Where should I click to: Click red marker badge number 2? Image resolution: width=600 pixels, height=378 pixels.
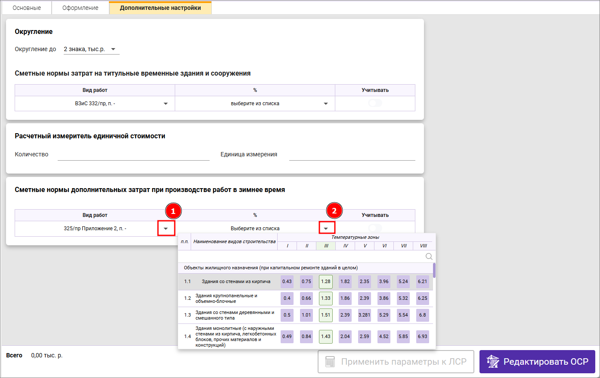tap(334, 211)
